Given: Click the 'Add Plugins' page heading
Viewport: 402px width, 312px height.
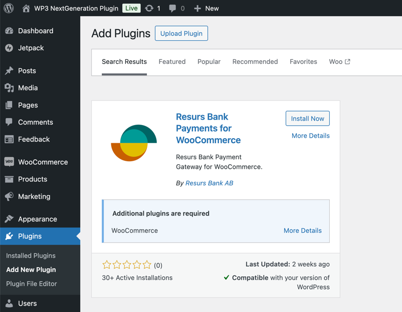Looking at the screenshot, I should click(121, 33).
